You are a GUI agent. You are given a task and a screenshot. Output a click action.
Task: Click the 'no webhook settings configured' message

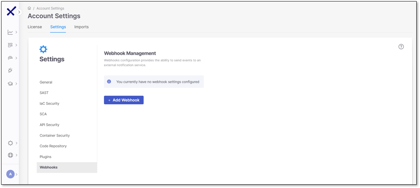coord(158,82)
